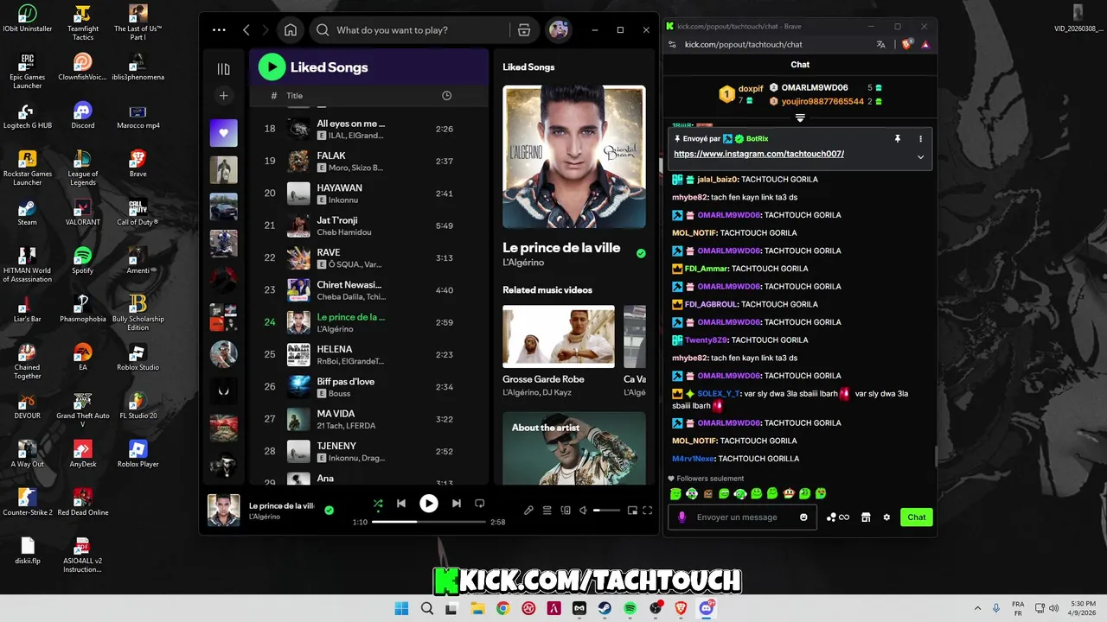The height and width of the screenshot is (622, 1107).
Task: Open the Instagram tachtouch007 link in chat
Action: click(x=758, y=154)
